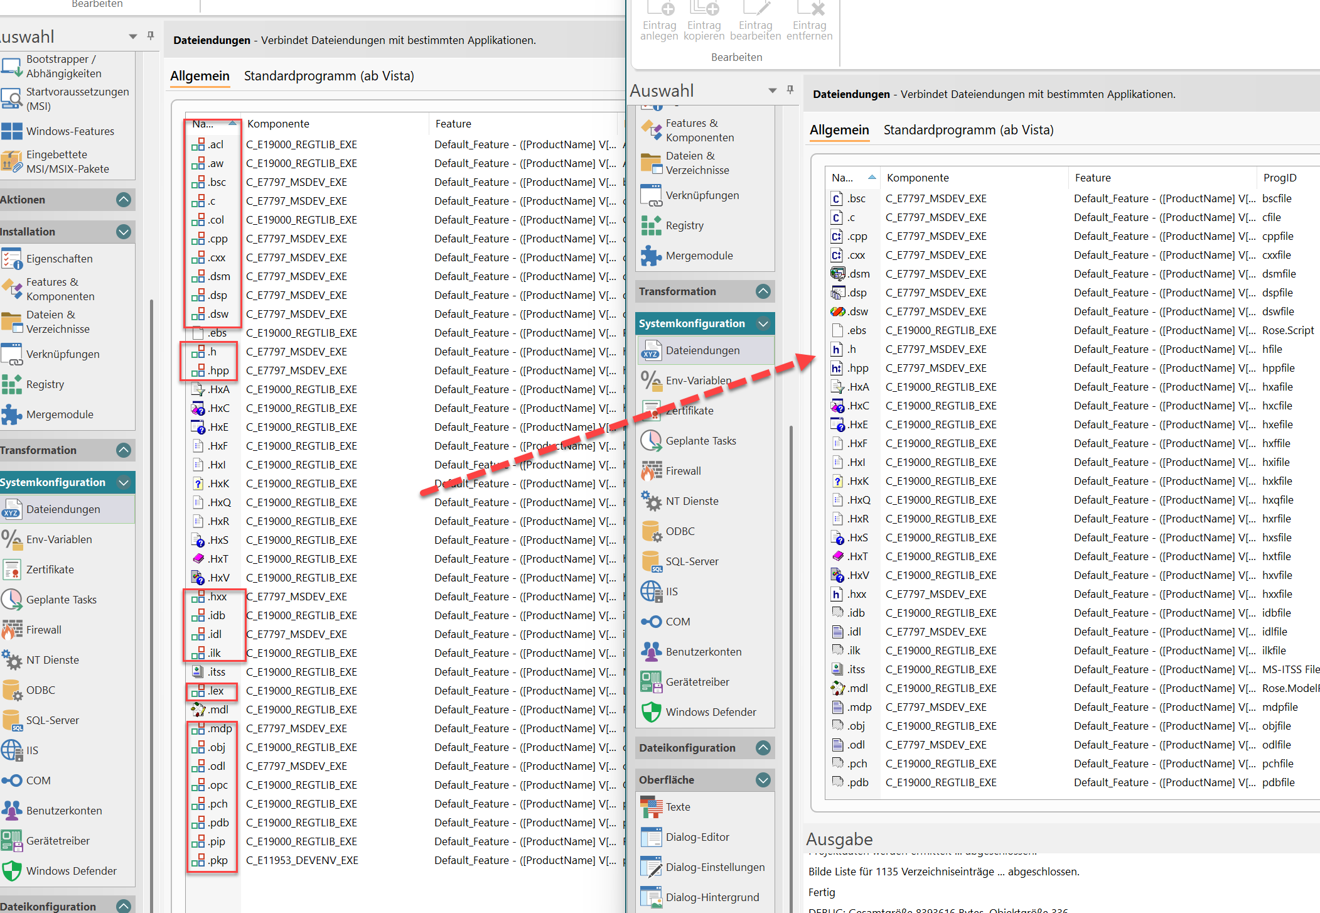Toggle Installation section chevron in left window

124,232
